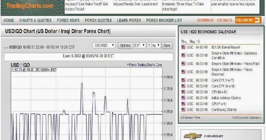Open Empire State Mfr Index - Prices Received
This screenshot has width=266, height=140.
tap(232, 72)
